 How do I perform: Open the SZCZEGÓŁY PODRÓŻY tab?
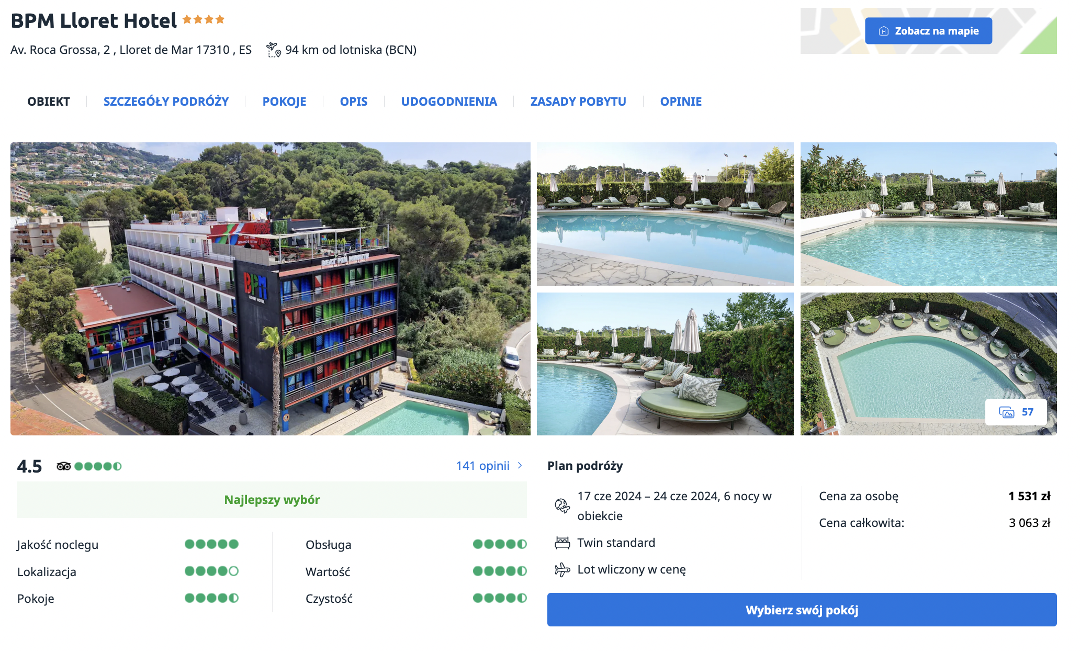pyautogui.click(x=166, y=102)
